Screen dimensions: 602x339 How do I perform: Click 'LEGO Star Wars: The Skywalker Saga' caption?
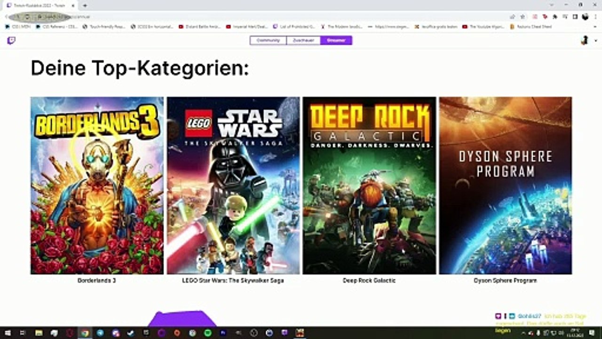[x=233, y=280]
